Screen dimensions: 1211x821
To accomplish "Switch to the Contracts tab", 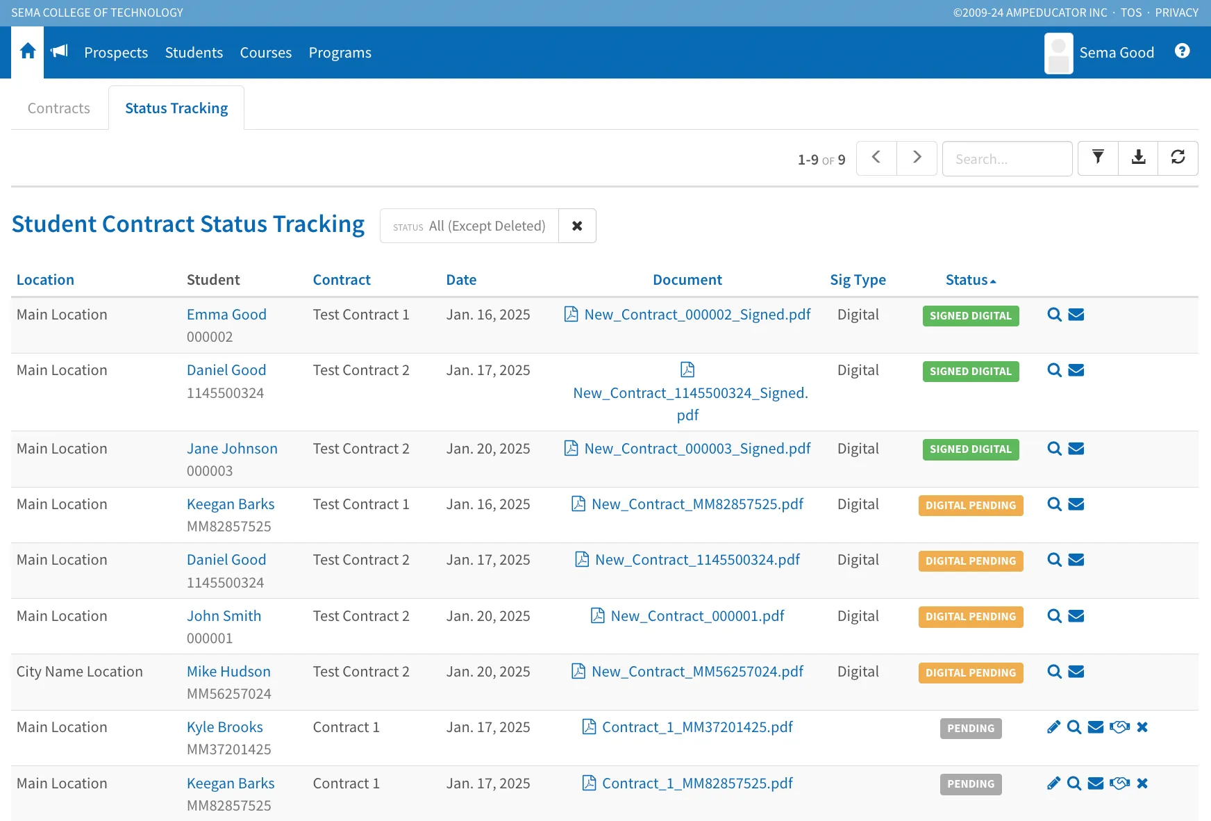I will tap(59, 108).
